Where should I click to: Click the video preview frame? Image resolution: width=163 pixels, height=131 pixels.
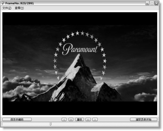[80, 64]
